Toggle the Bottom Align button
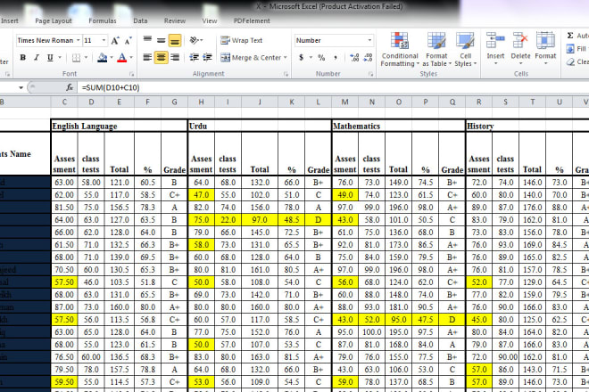This screenshot has width=589, height=392. [x=175, y=40]
